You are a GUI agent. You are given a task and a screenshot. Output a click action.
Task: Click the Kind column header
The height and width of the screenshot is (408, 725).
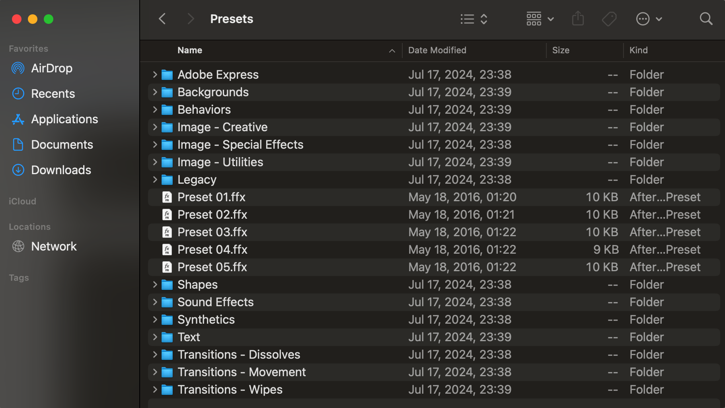(638, 51)
